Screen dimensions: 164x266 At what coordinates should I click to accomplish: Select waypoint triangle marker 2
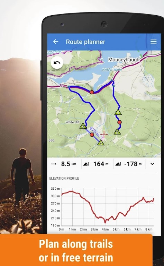pyautogui.click(x=117, y=132)
